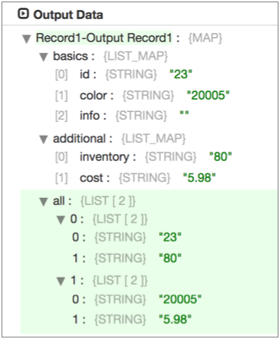Select the color field row
This screenshot has height=339, width=280.
pyautogui.click(x=143, y=95)
